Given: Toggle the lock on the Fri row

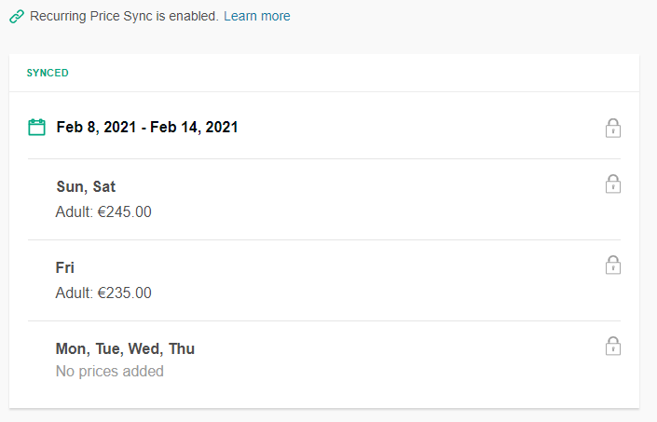Looking at the screenshot, I should (x=613, y=265).
